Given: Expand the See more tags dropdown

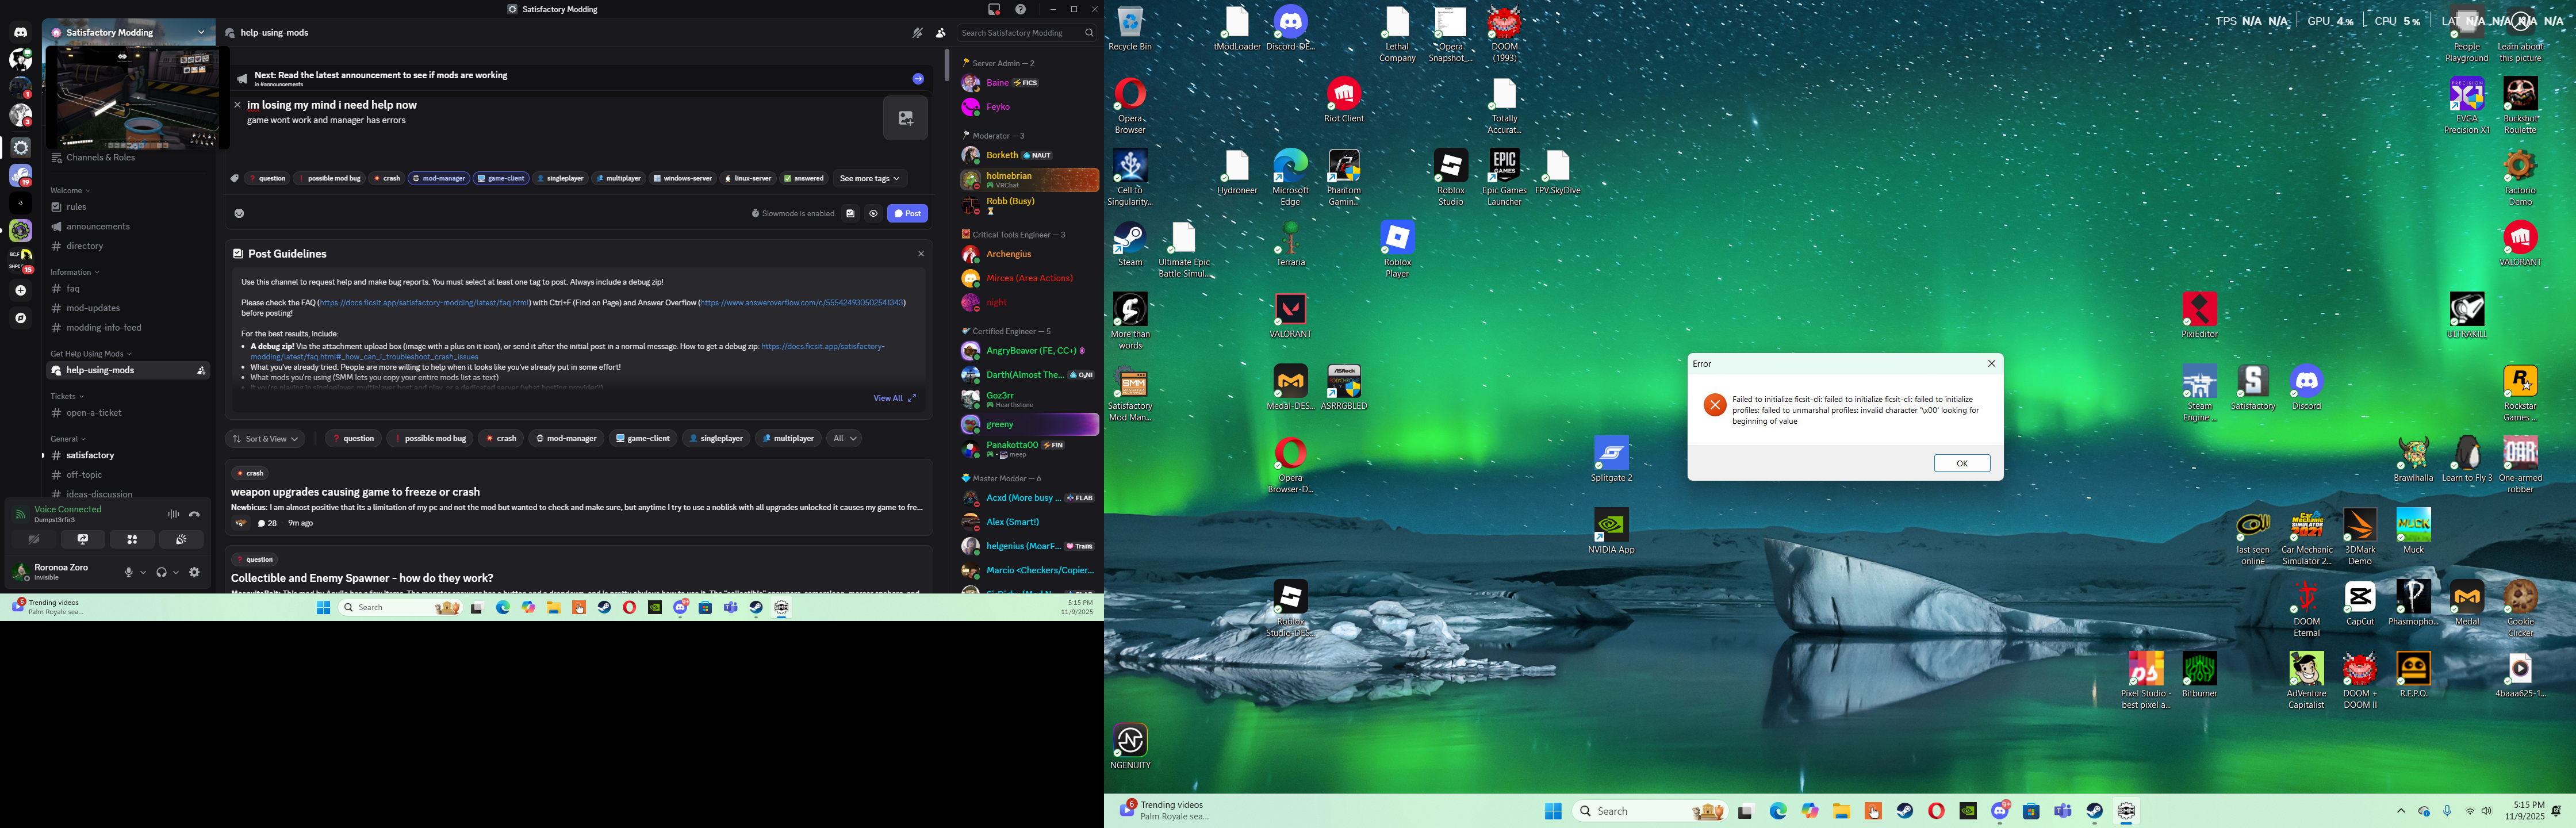Looking at the screenshot, I should pos(869,179).
